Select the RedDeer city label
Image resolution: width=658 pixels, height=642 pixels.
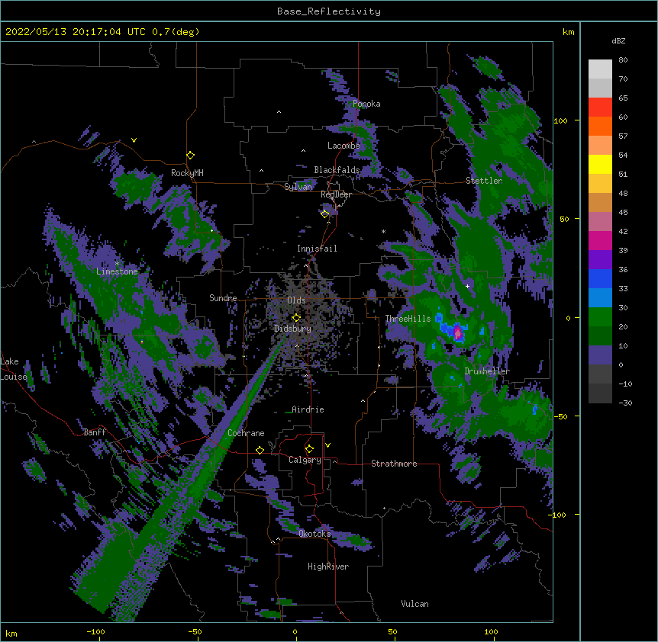pyautogui.click(x=336, y=194)
